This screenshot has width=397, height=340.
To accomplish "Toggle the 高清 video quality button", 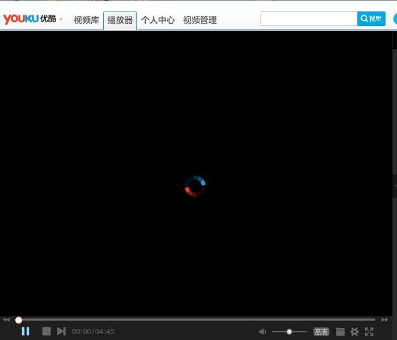I will (x=321, y=332).
